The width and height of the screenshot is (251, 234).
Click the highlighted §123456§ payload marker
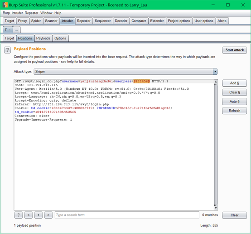(142, 81)
